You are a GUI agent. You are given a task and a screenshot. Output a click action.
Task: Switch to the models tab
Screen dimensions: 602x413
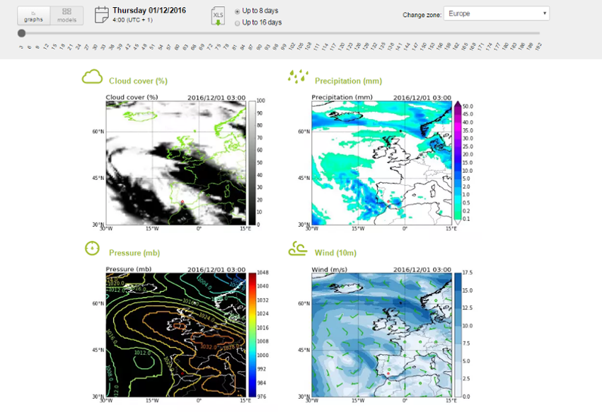[x=66, y=15]
